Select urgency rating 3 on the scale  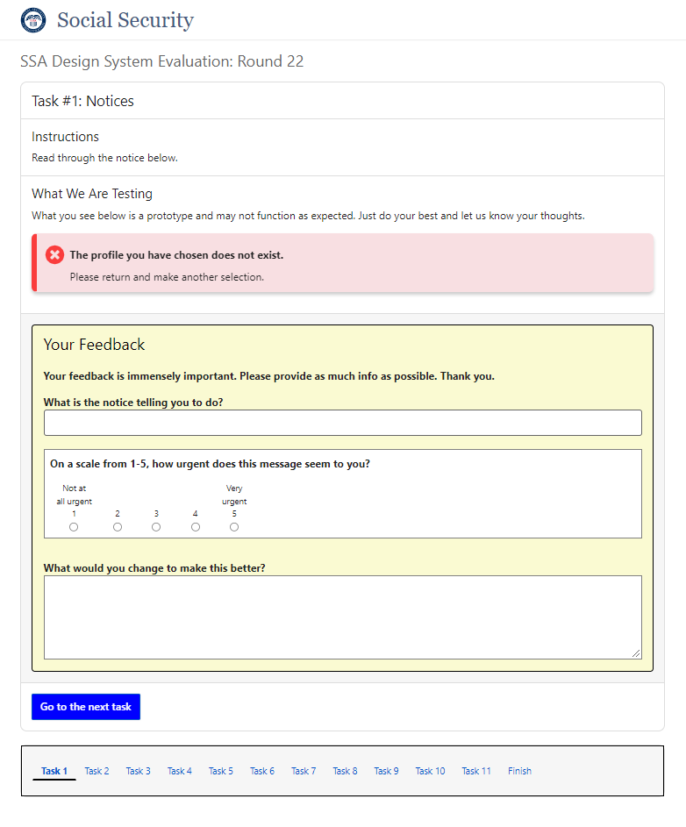(156, 526)
